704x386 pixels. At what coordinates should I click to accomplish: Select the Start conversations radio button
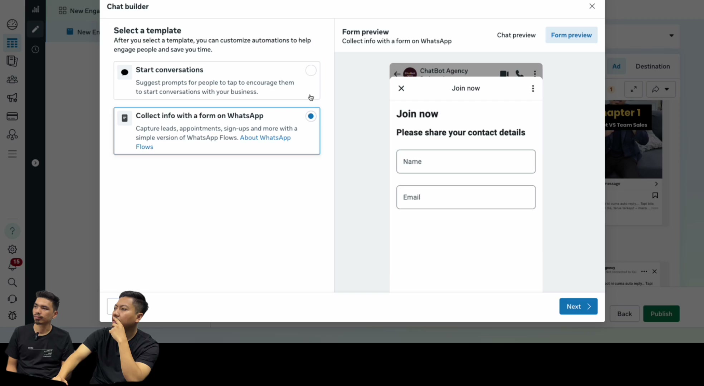click(311, 70)
